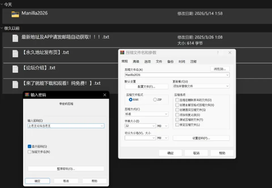Click the WinRAR icon in 输入密码 title bar
The width and height of the screenshot is (272, 188).
click(27, 95)
